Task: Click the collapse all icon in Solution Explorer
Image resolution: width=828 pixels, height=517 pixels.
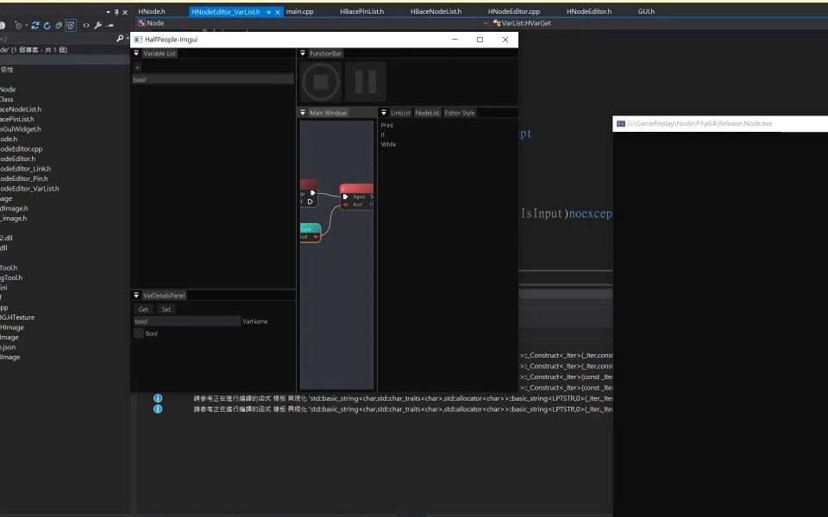Action: [59, 25]
